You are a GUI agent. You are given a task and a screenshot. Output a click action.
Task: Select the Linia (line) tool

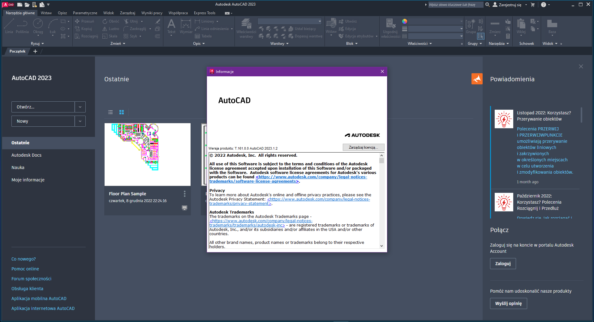pyautogui.click(x=9, y=26)
